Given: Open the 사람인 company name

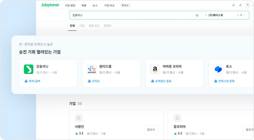Looking at the screenshot, I should click(x=79, y=127).
